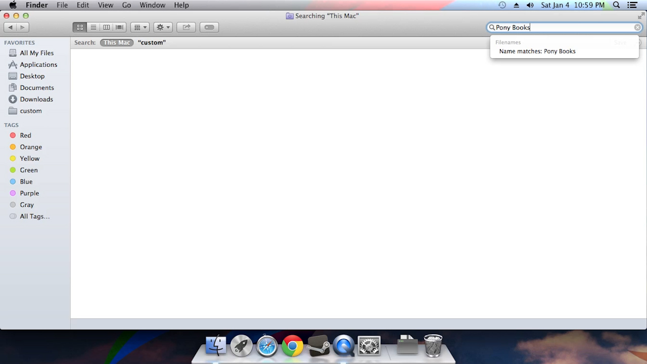647x364 pixels.
Task: Select the 'This Mac' search scope
Action: point(117,42)
